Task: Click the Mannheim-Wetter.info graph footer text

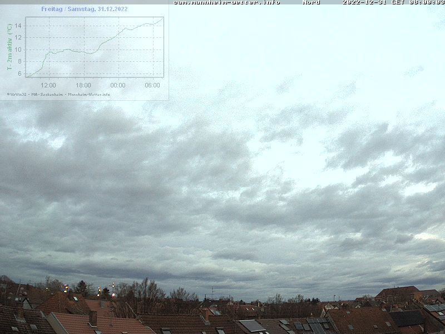Action: 88,94
